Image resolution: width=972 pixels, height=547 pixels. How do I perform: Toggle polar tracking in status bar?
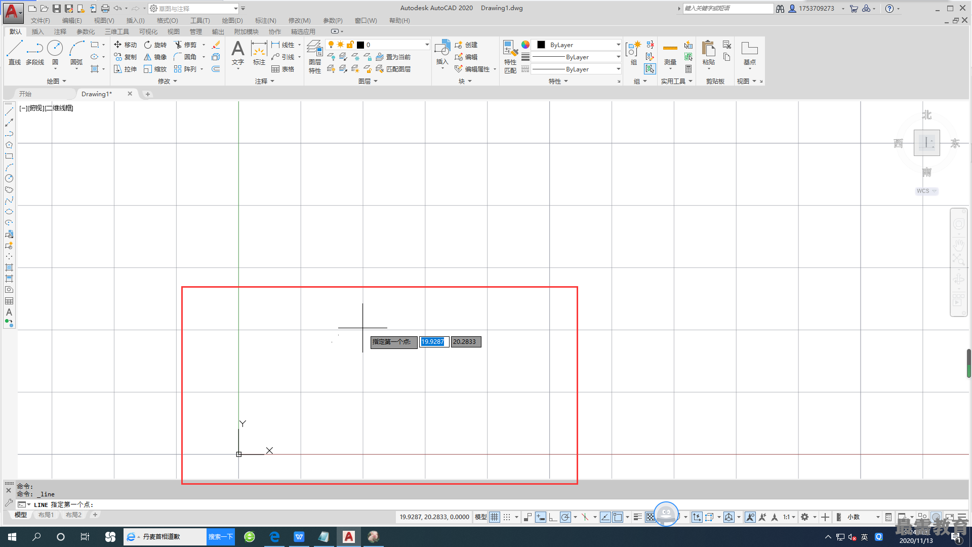click(565, 517)
